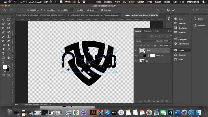
Task: Open the Layer menu
Action: pyautogui.click(x=158, y=2)
